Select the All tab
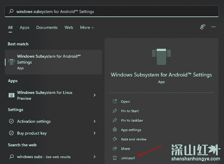 10,28
